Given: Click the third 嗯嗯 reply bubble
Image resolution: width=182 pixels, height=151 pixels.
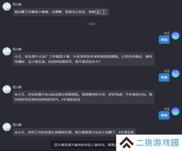Looking at the screenshot, I should [x=164, y=115].
